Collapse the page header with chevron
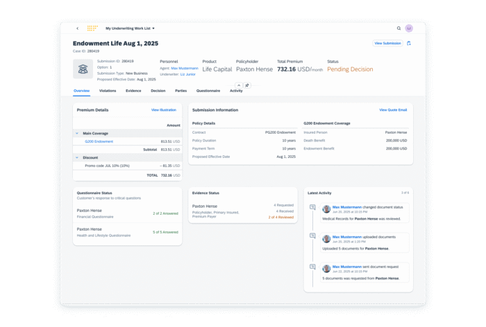This screenshot has height=327, width=486. click(x=239, y=85)
